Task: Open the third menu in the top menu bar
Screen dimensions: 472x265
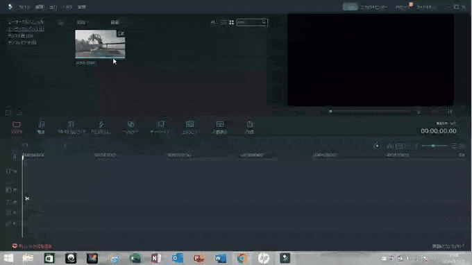Action: pyautogui.click(x=53, y=7)
